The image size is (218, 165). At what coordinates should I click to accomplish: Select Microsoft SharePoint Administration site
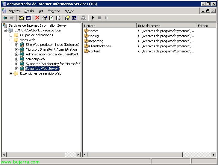pos(51,49)
